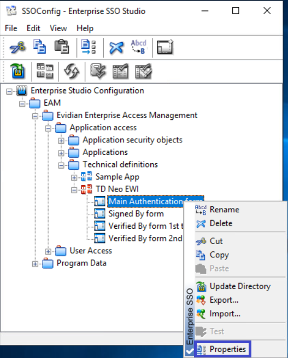Select the Applications folder label

(105, 152)
